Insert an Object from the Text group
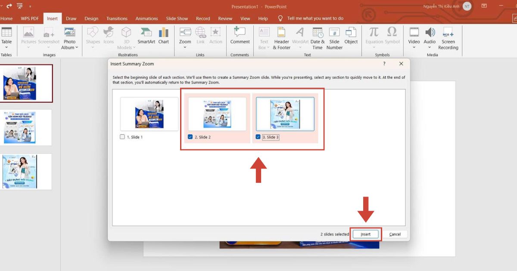Viewport: 517px width, 271px height. coord(351,36)
